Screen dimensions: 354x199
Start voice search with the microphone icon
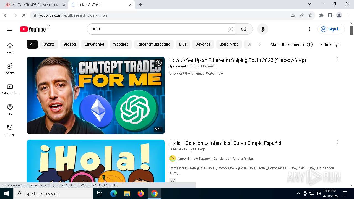tap(263, 29)
